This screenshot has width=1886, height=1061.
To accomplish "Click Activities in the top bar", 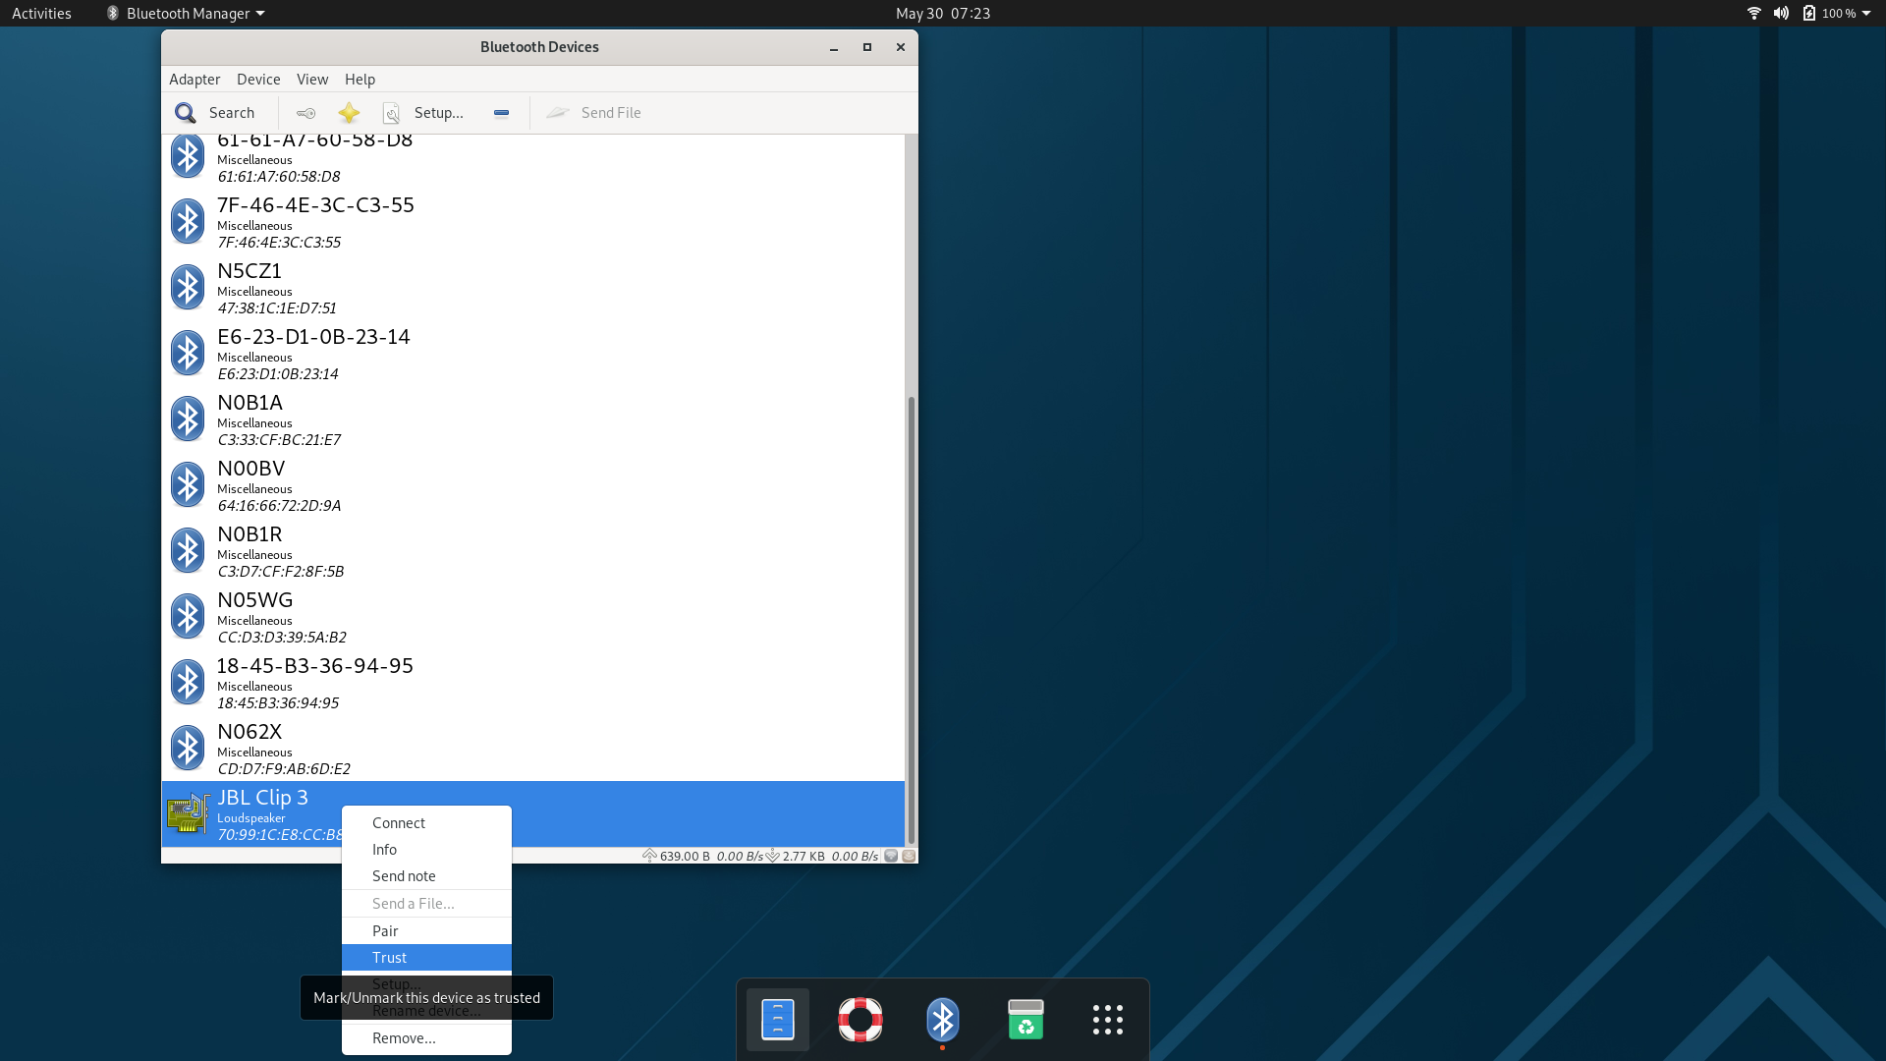I will [x=41, y=14].
